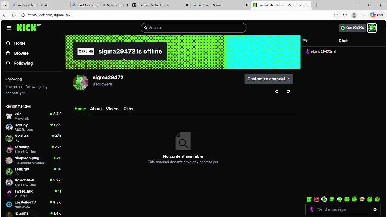The height and width of the screenshot is (217, 387).
Task: Open recommended channel Ac7ionMan
Action: pyautogui.click(x=33, y=182)
